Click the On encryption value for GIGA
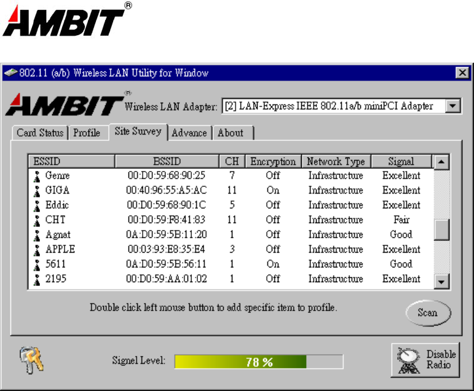 tap(273, 190)
